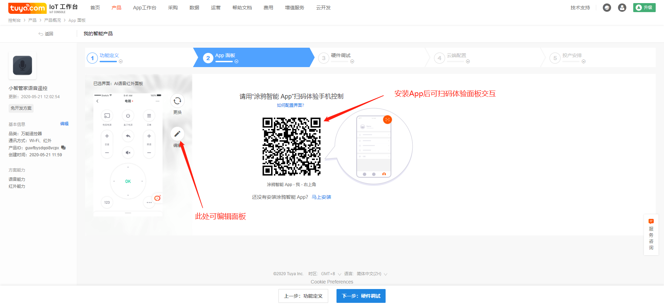Click 下一步：硬件调试 button
This screenshot has width=664, height=307.
point(361,296)
